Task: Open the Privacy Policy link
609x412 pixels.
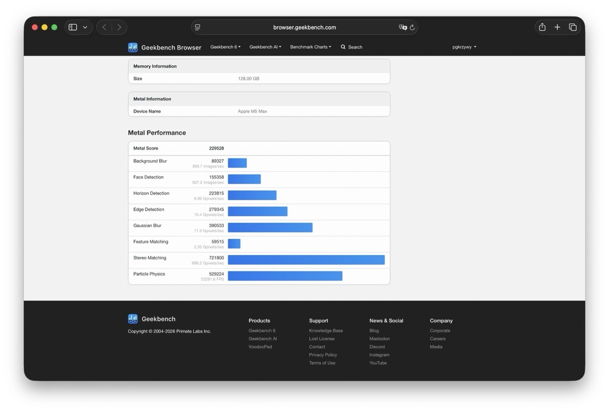Action: click(323, 355)
